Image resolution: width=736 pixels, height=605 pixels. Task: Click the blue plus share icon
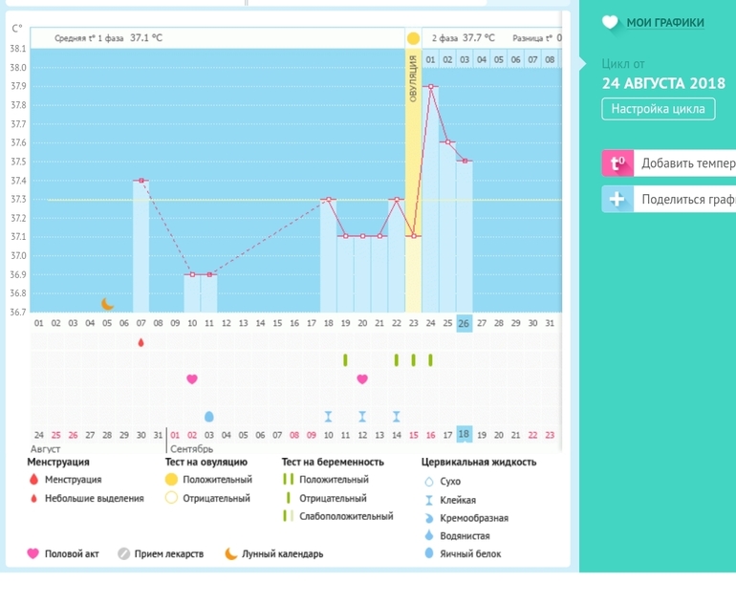point(617,200)
